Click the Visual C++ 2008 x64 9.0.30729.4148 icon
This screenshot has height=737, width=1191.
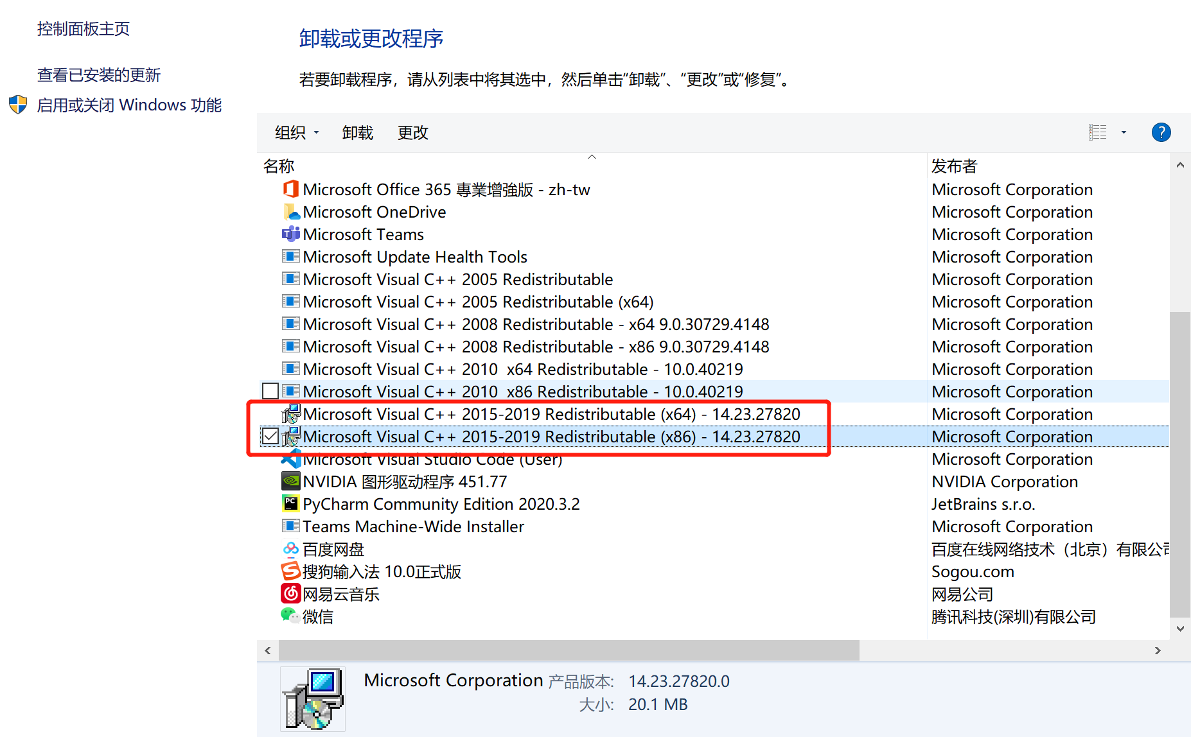point(291,324)
